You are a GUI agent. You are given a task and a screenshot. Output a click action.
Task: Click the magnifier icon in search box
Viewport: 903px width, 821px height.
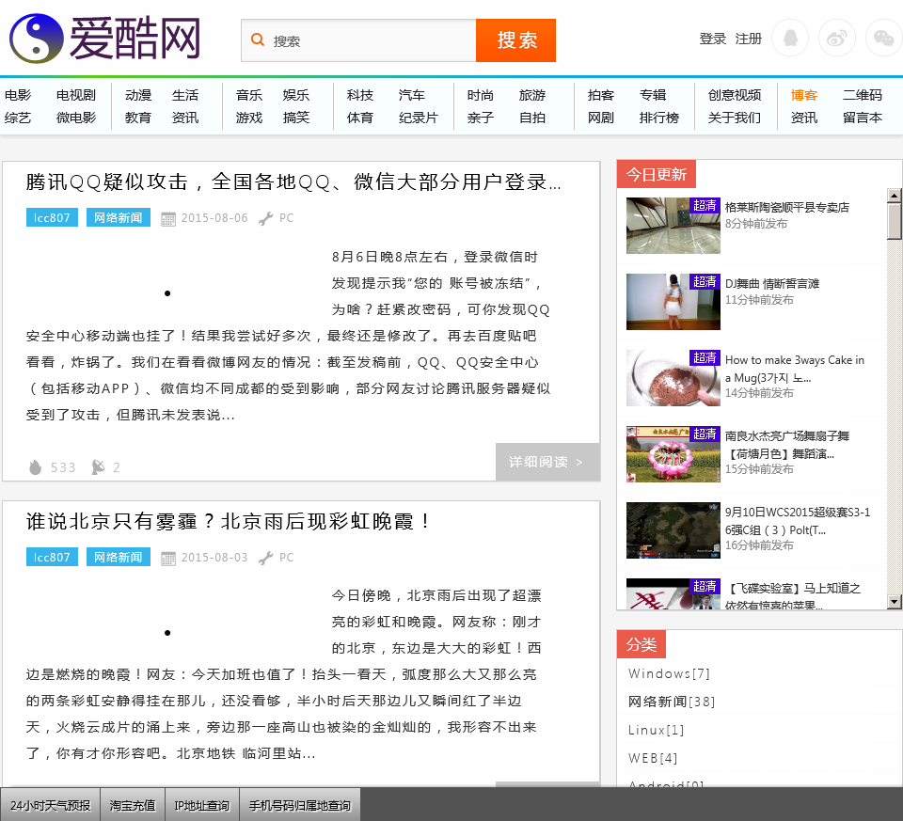click(258, 40)
